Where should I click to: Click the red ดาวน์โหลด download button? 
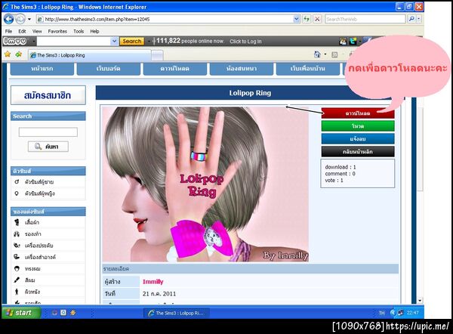358,113
